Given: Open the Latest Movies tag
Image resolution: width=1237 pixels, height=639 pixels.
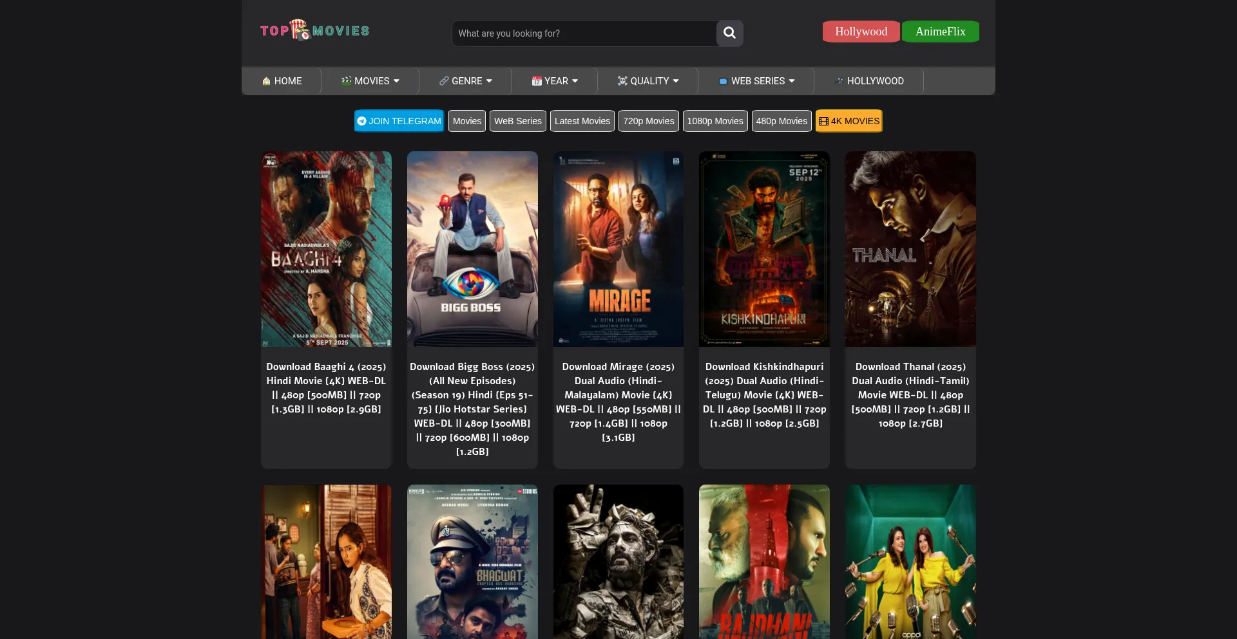Looking at the screenshot, I should (582, 121).
